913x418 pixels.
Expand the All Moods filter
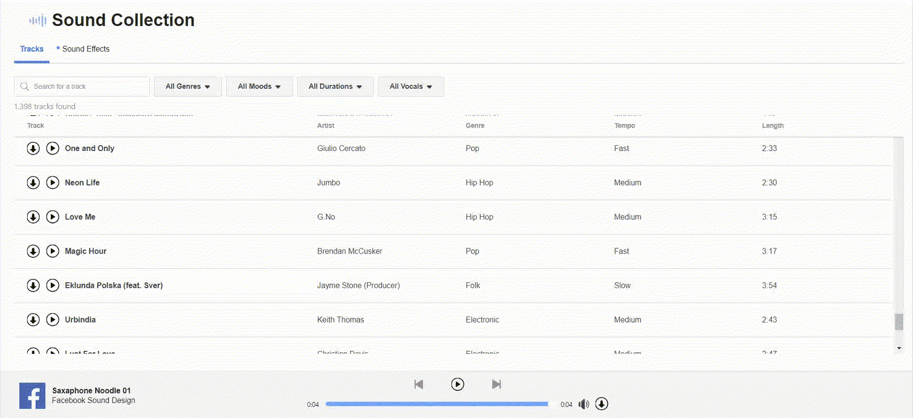tap(259, 86)
